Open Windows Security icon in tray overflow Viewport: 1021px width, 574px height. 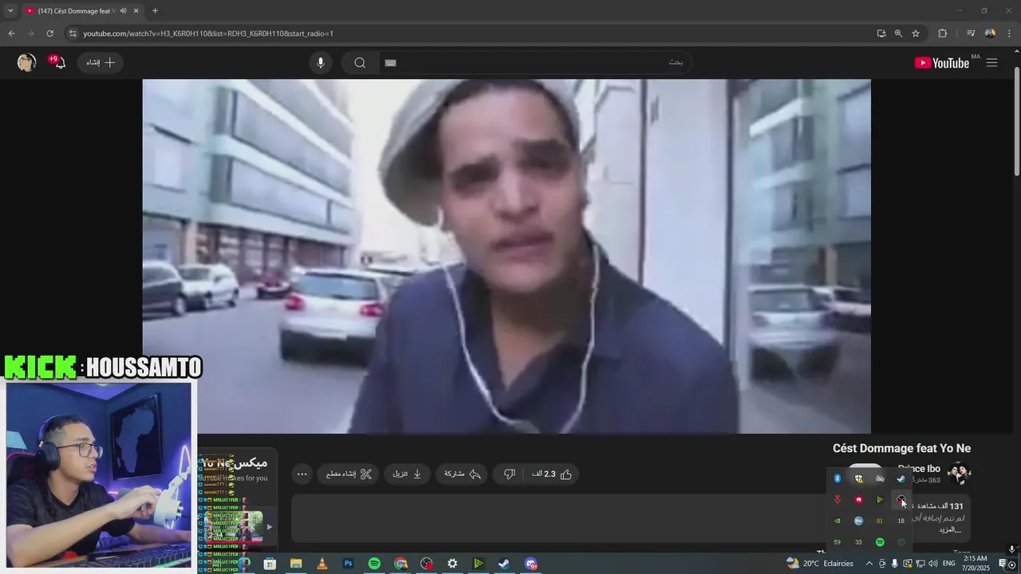point(859,478)
